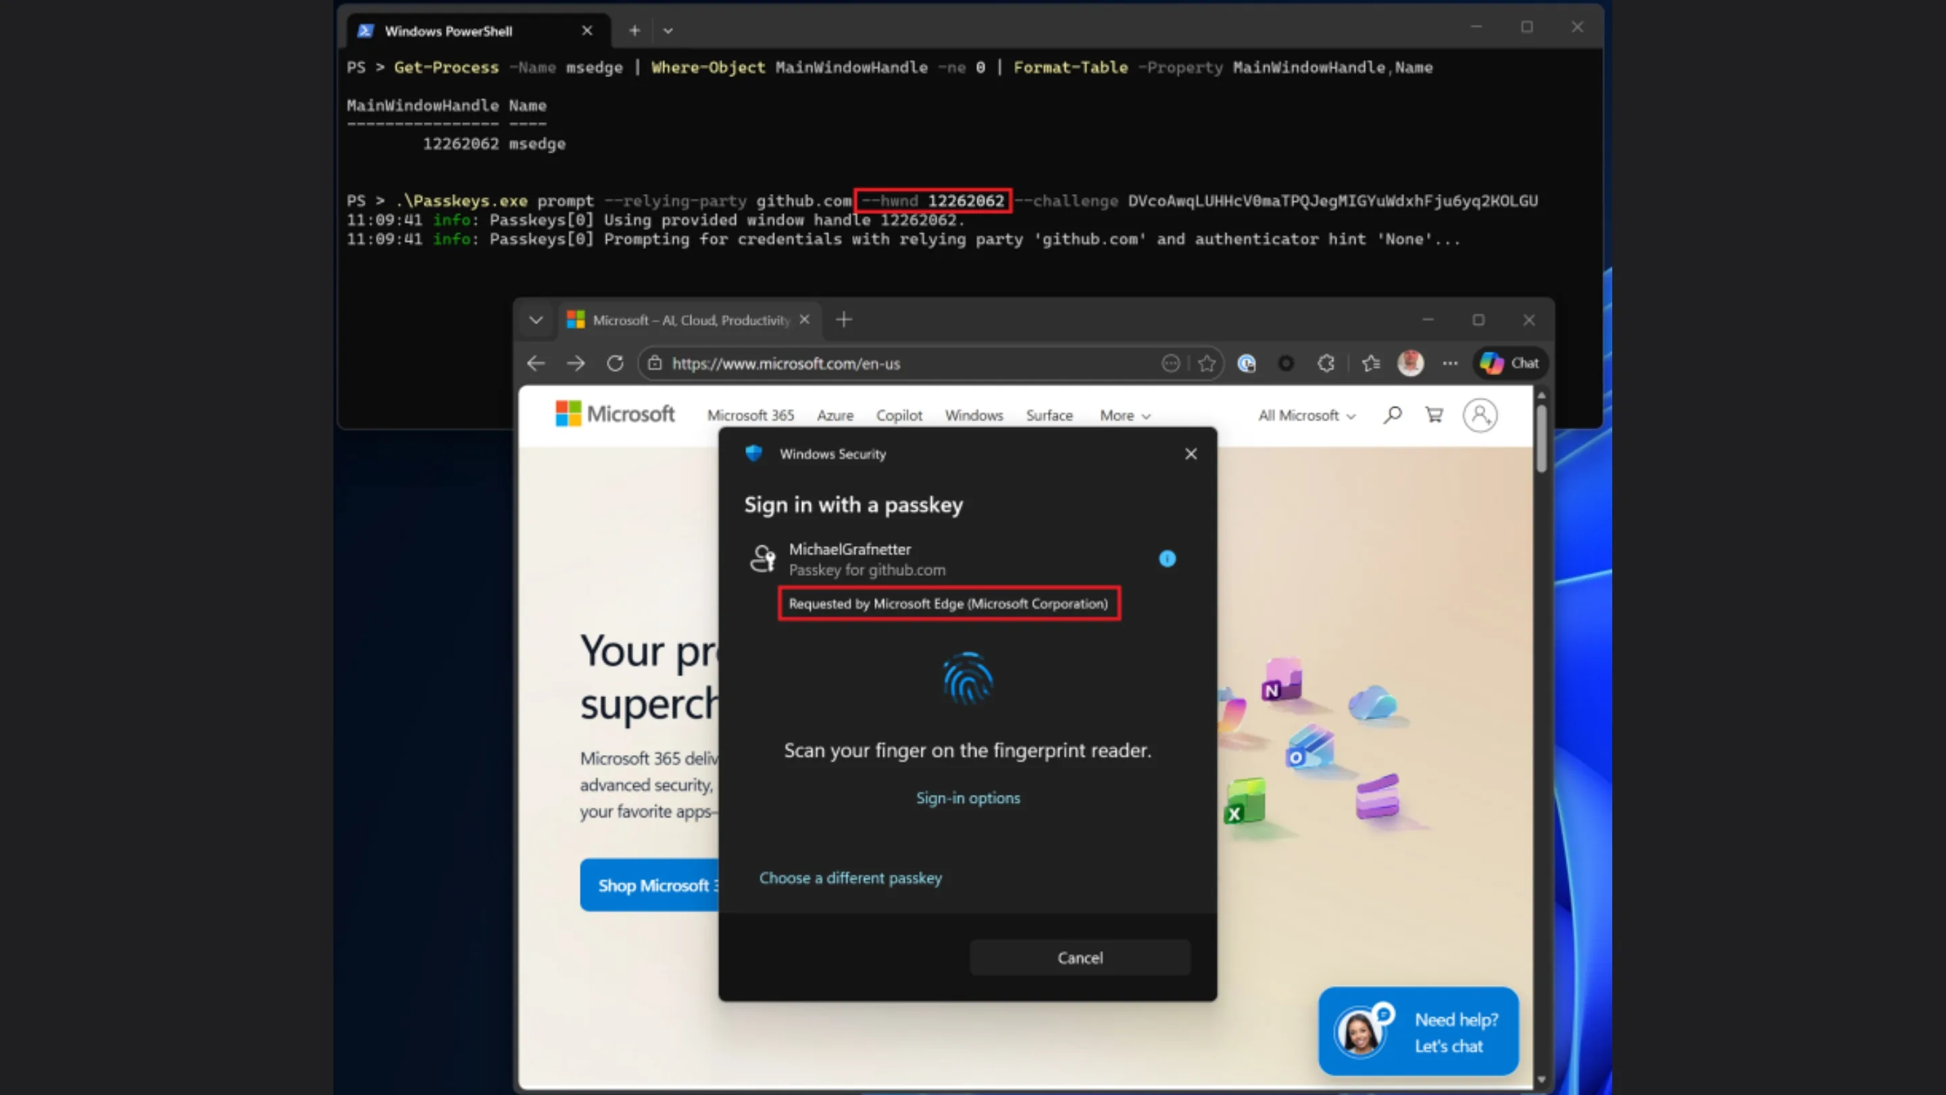Expand All Microsoft dropdown
Image resolution: width=1946 pixels, height=1095 pixels.
tap(1306, 416)
